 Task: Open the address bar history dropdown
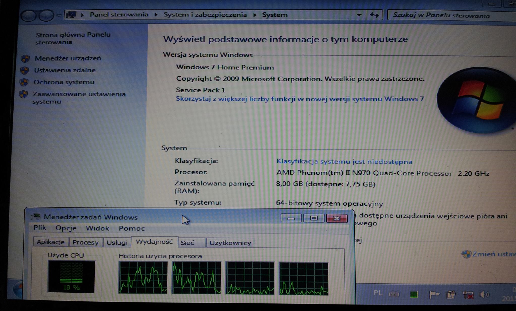coord(359,15)
